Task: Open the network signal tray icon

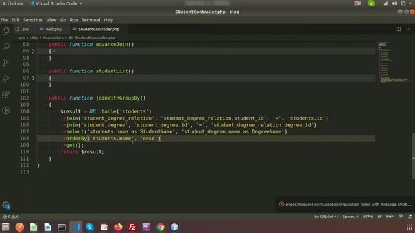Action: pos(386,3)
